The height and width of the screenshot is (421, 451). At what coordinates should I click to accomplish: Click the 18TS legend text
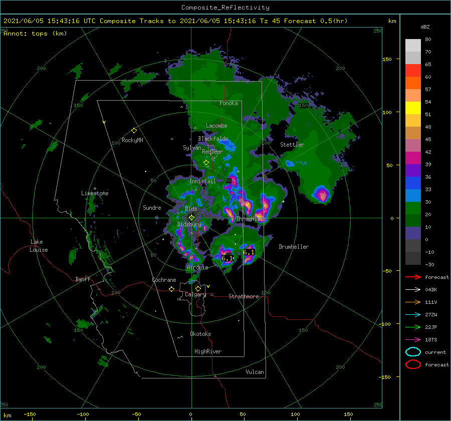coord(431,340)
